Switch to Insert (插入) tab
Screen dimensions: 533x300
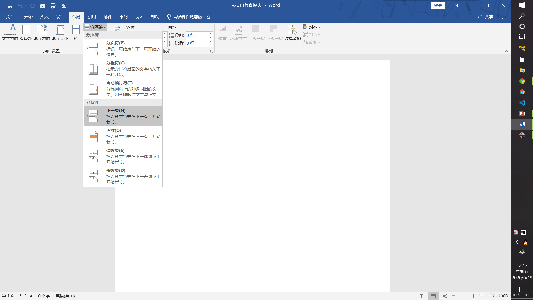pyautogui.click(x=44, y=17)
